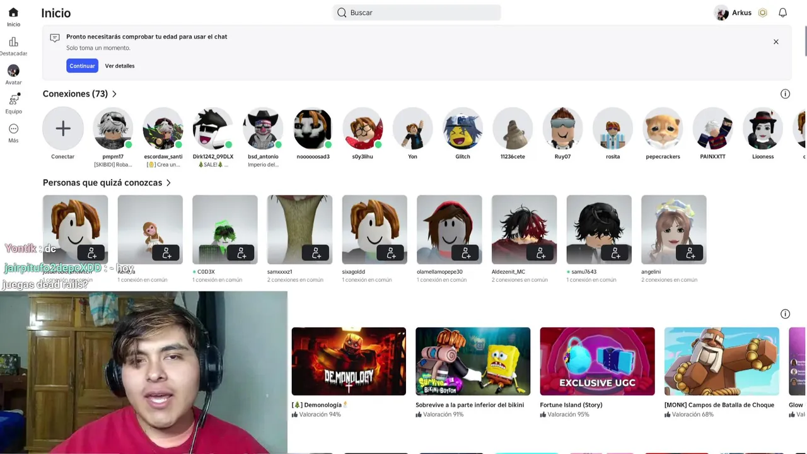Screen dimensions: 807x454
Task: Open Dirk1242_09DLX connection avatar
Action: (x=213, y=129)
